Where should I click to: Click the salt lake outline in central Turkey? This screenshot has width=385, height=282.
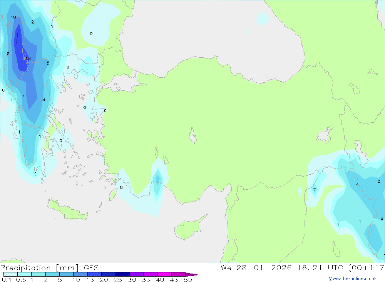(x=193, y=135)
